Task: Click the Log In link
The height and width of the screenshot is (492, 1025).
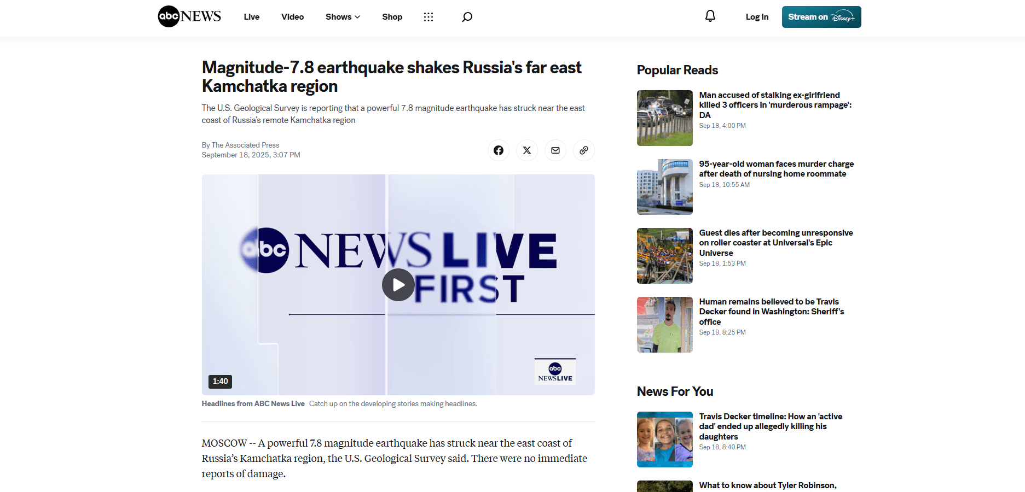Action: pos(757,17)
